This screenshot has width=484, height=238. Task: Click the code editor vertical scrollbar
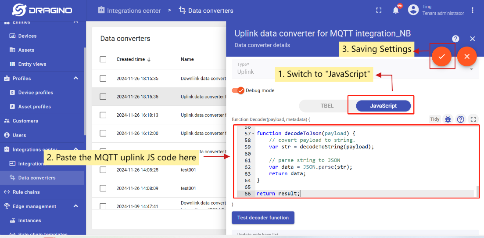tap(478, 191)
